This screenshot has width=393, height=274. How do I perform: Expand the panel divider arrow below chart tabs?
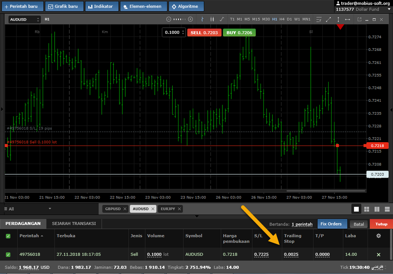click(x=197, y=216)
